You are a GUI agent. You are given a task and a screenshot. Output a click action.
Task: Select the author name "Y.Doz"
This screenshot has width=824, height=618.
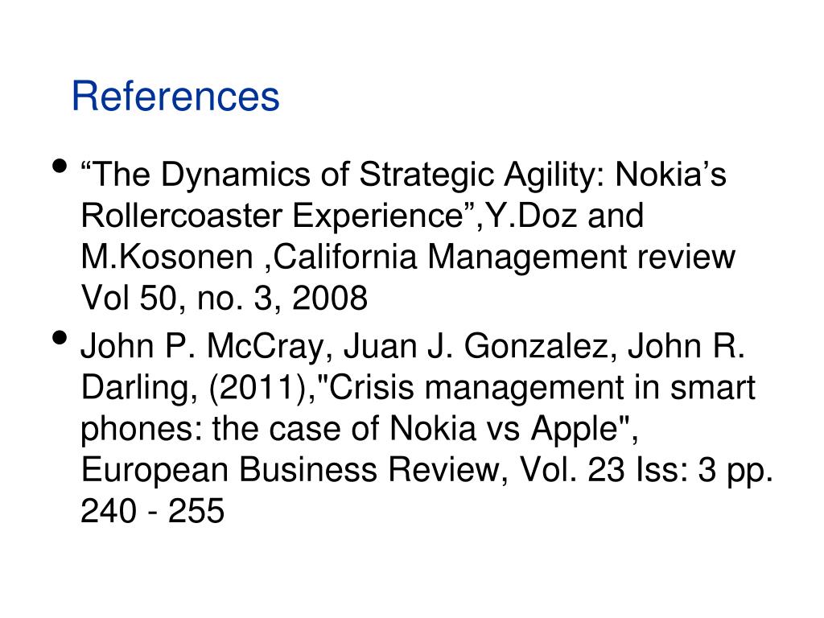pyautogui.click(x=531, y=216)
